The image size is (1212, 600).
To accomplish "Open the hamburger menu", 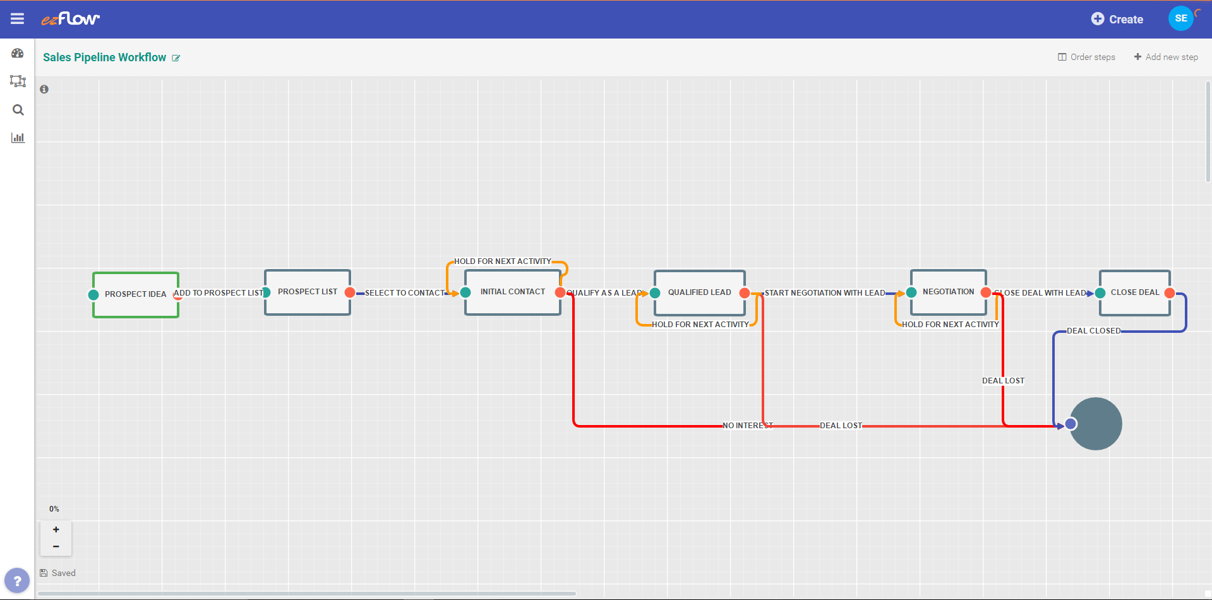I will coord(17,18).
